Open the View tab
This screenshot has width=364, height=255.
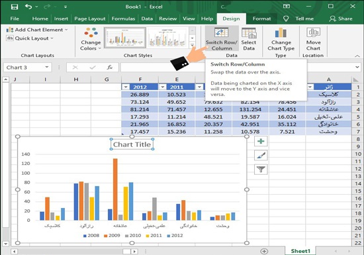point(189,19)
